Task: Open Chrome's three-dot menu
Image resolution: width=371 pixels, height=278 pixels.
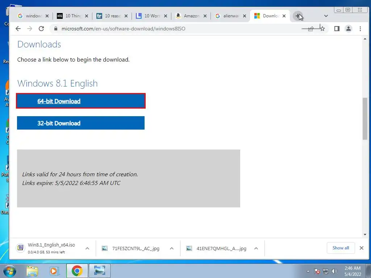Action: (x=360, y=29)
